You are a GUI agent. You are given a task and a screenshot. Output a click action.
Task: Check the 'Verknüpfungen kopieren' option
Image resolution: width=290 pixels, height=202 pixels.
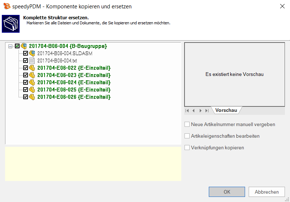click(187, 148)
